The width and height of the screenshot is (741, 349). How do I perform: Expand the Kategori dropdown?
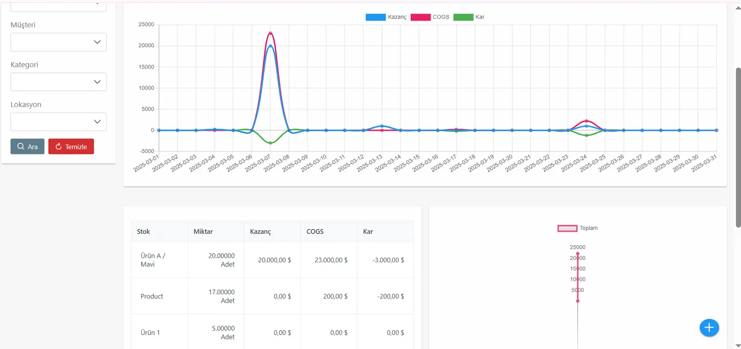pos(58,82)
